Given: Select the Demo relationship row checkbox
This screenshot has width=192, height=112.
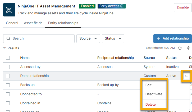Looking at the screenshot, I should click(x=8, y=76).
